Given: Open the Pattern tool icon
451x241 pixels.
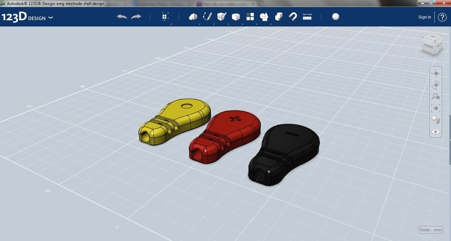Looking at the screenshot, I should (x=250, y=17).
